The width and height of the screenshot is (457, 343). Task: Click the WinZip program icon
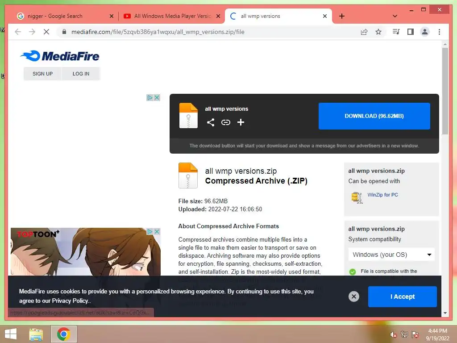tap(357, 197)
